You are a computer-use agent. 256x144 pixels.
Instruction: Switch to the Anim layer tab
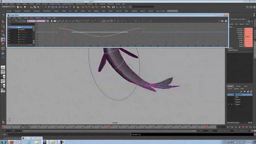pyautogui.click(x=246, y=86)
